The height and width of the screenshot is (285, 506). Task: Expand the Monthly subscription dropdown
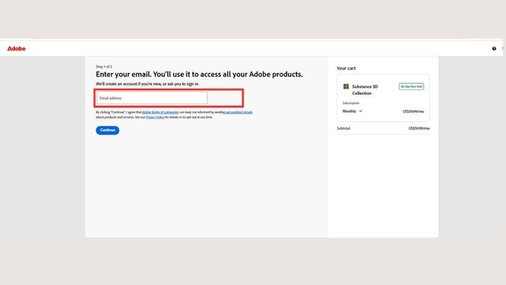[x=353, y=111]
